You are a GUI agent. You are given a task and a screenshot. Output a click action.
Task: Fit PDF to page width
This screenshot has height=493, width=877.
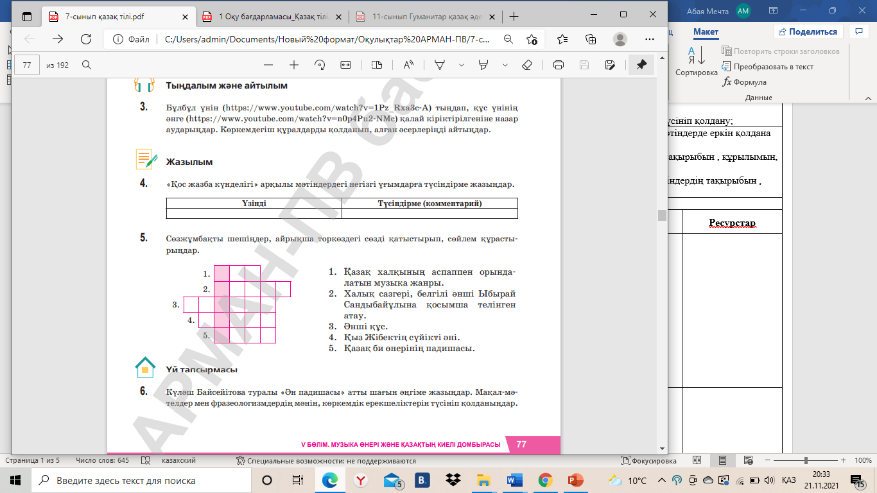click(x=345, y=65)
